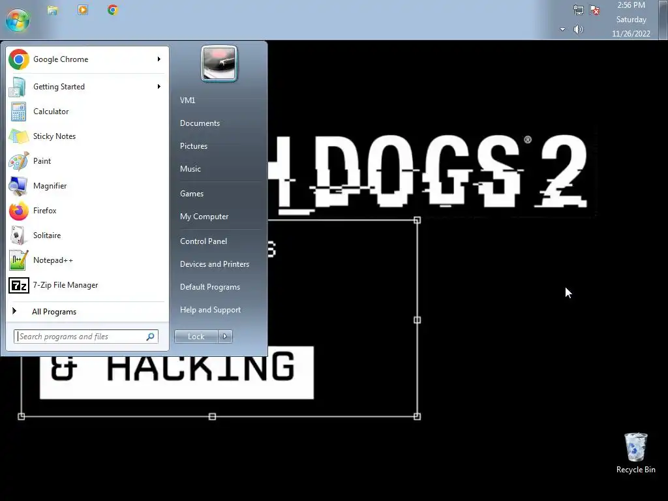
Task: Open the pinned file explorer taskbar icon
Action: 53,10
